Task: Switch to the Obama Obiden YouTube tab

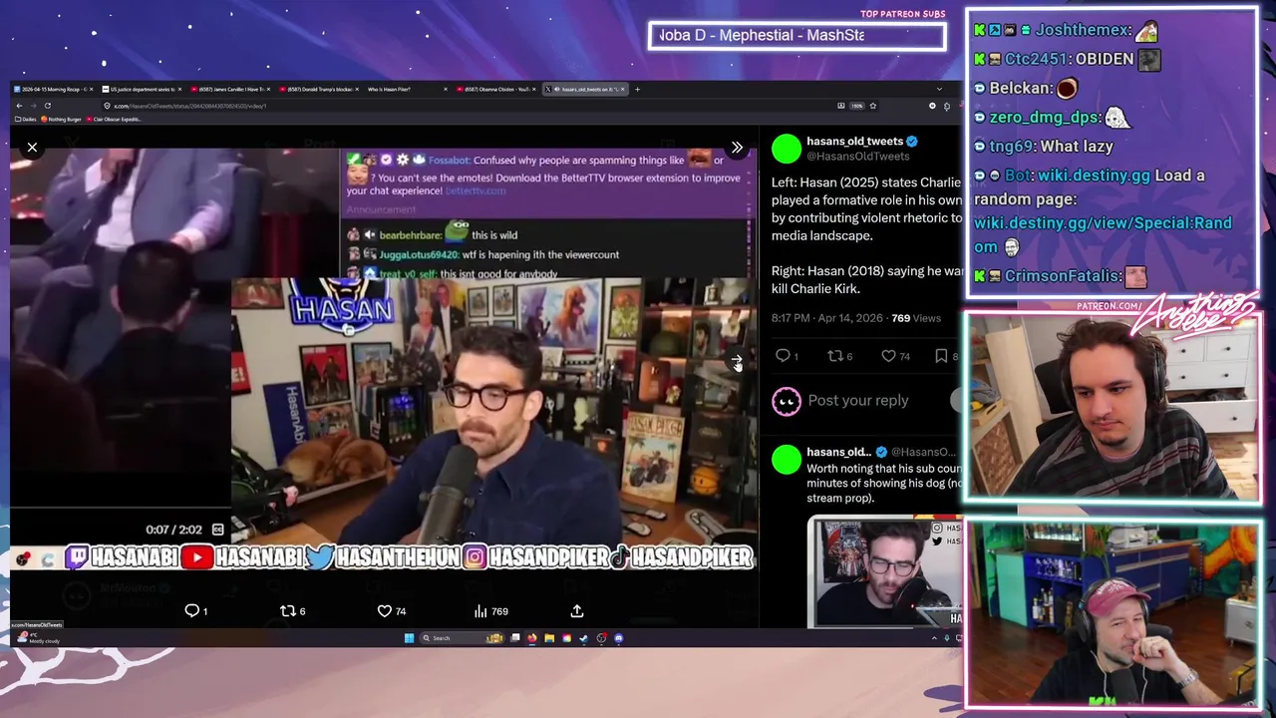Action: tap(495, 89)
